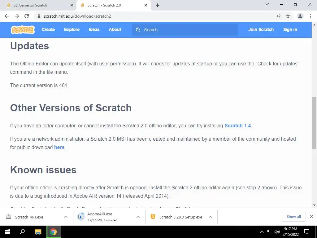Click the magnifier icon in Scratch search
The height and width of the screenshot is (238, 317).
pos(138,30)
